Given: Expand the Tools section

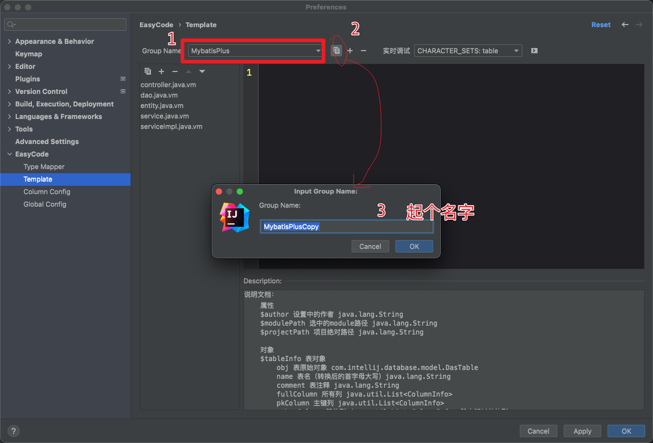Looking at the screenshot, I should [9, 129].
